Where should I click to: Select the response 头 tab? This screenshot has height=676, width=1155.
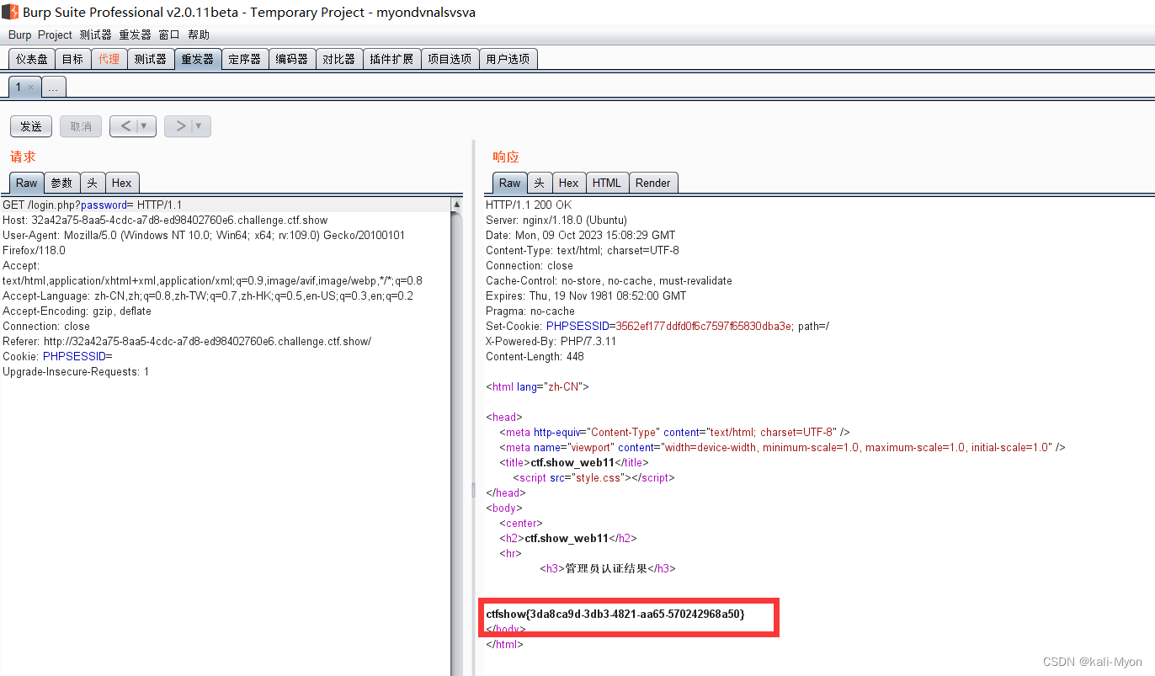(539, 183)
